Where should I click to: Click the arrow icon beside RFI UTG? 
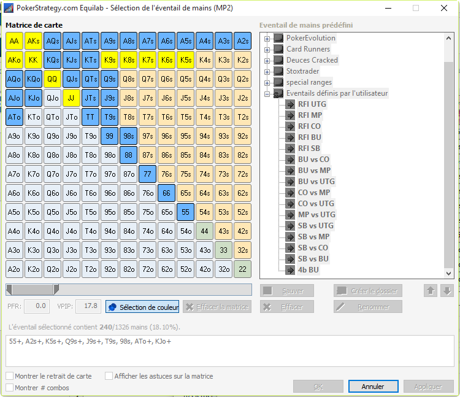click(x=290, y=104)
